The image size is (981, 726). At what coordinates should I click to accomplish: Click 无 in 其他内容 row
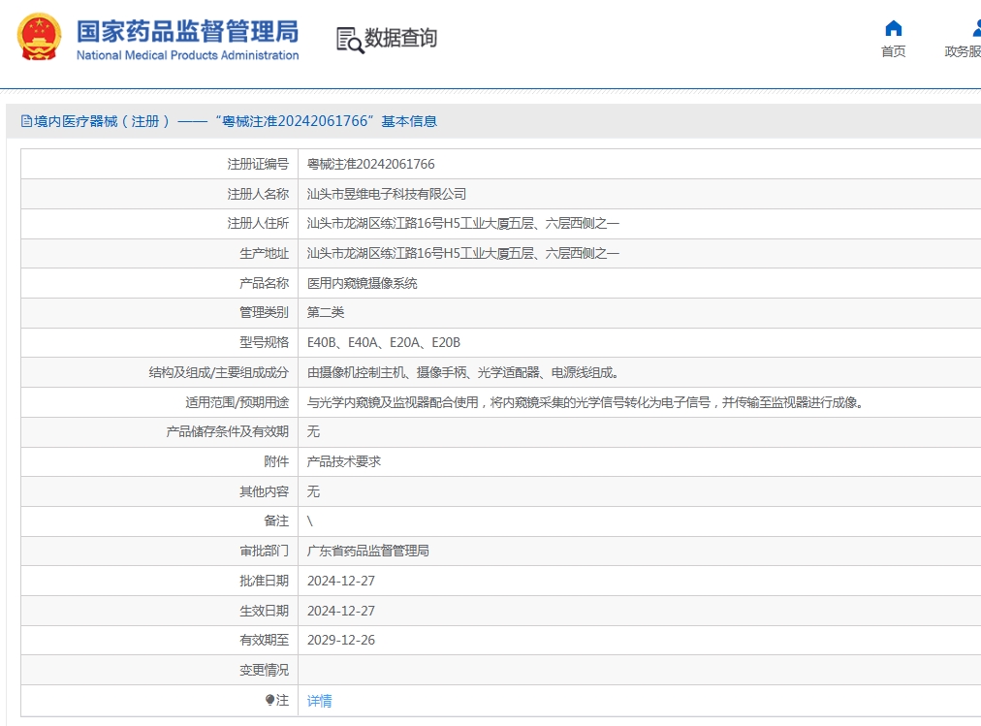(313, 491)
